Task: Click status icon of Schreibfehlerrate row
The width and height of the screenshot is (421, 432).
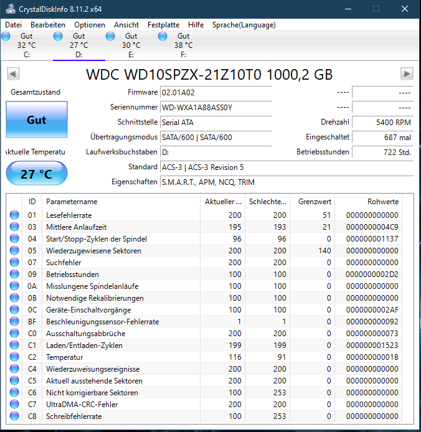Action: point(14,416)
